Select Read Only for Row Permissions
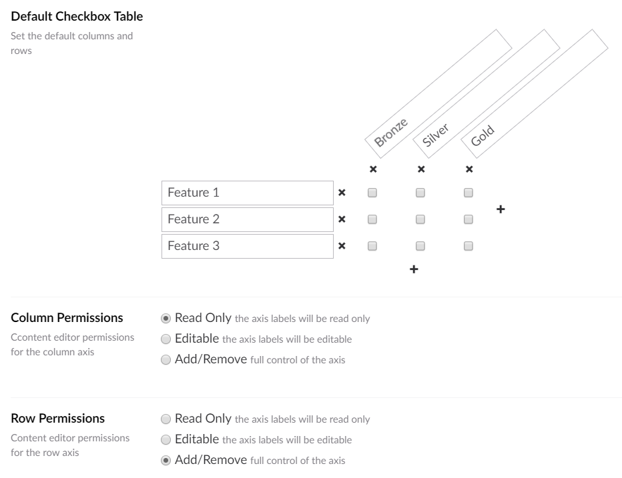This screenshot has height=478, width=622. [x=166, y=419]
